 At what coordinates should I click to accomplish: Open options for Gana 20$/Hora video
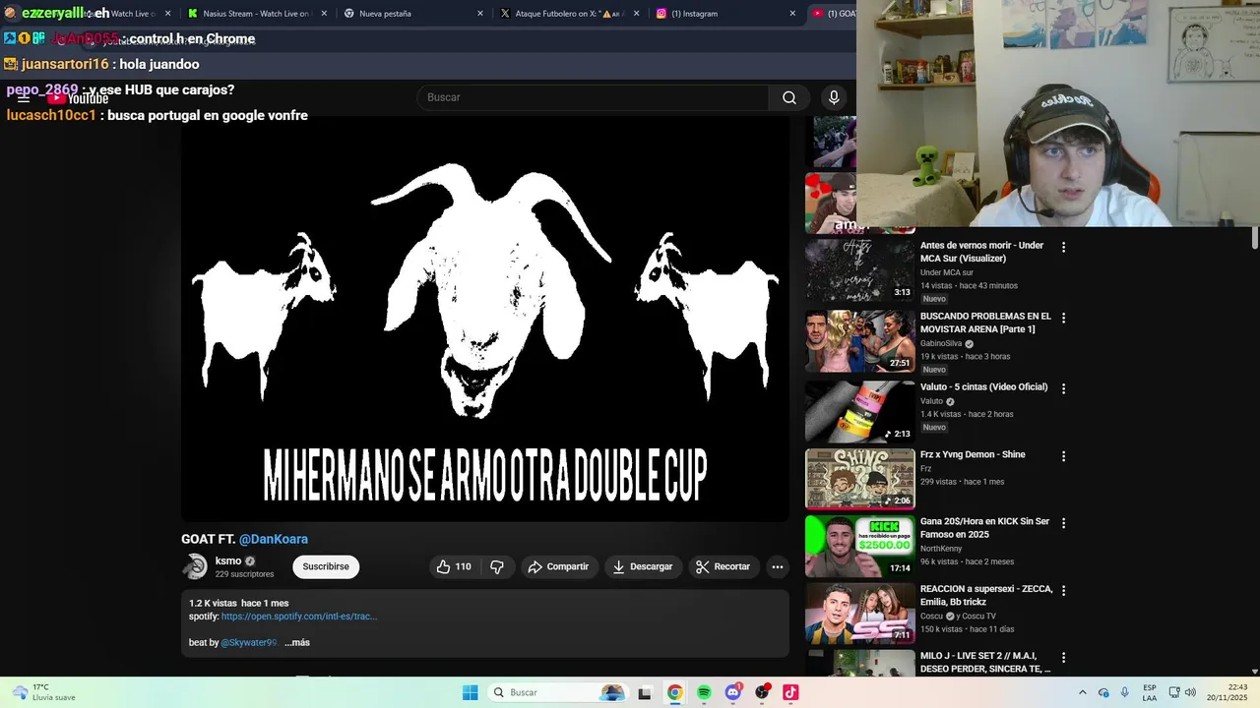(x=1063, y=523)
